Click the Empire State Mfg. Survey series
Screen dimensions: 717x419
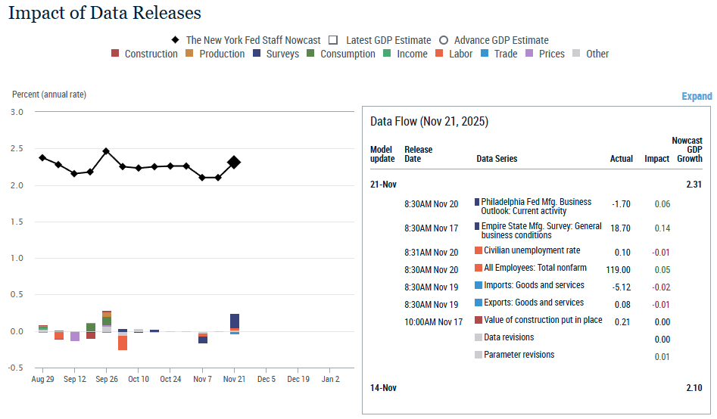541,231
